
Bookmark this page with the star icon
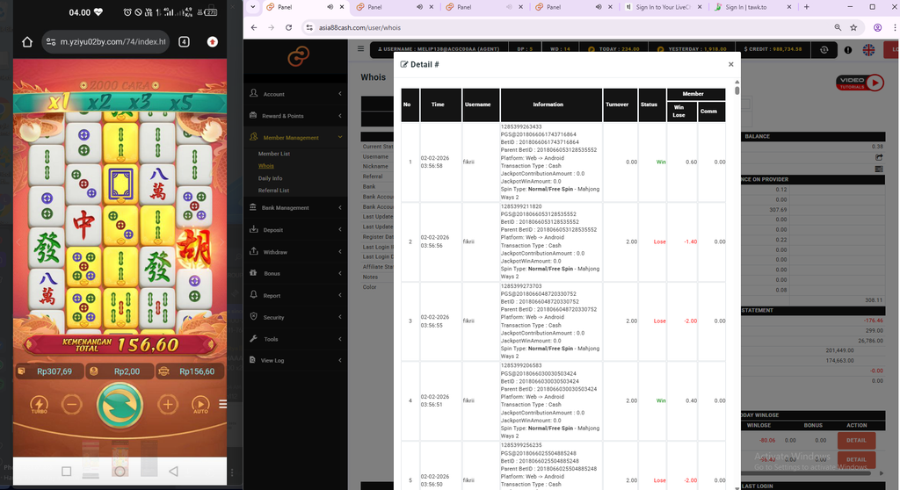click(x=853, y=27)
